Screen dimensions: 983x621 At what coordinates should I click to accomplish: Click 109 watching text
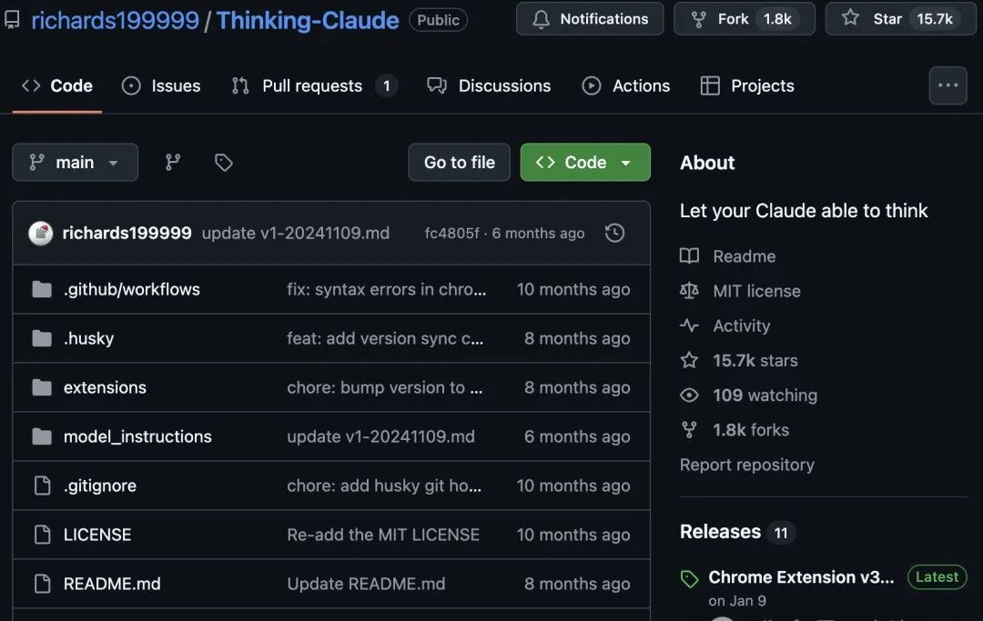[765, 395]
